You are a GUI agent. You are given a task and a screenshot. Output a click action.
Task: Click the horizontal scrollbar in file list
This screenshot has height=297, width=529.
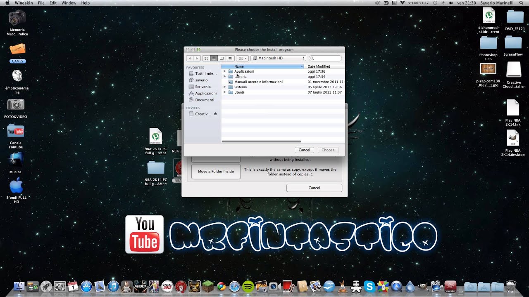pyautogui.click(x=261, y=141)
